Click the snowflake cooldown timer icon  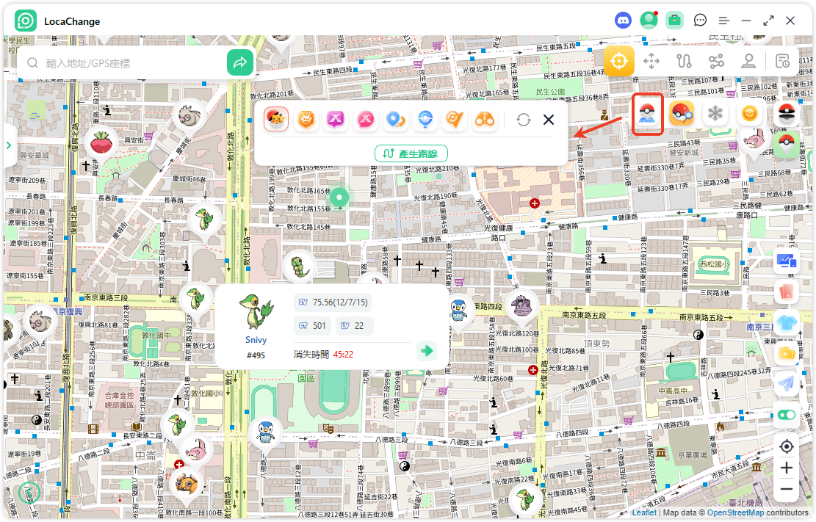point(715,114)
